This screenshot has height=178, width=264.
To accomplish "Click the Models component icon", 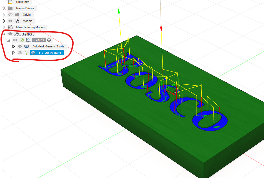I will [x=17, y=21].
